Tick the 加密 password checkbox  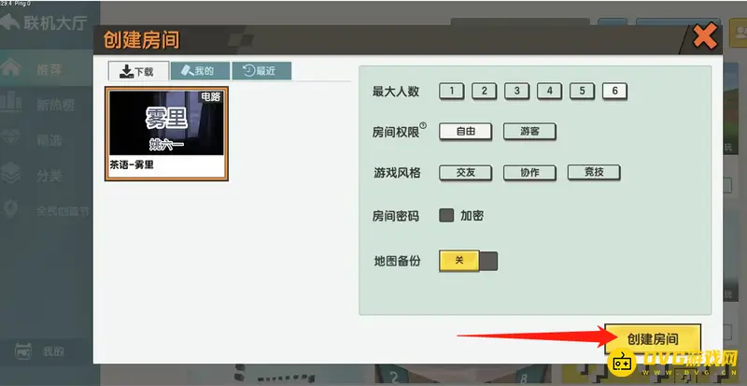tap(446, 215)
